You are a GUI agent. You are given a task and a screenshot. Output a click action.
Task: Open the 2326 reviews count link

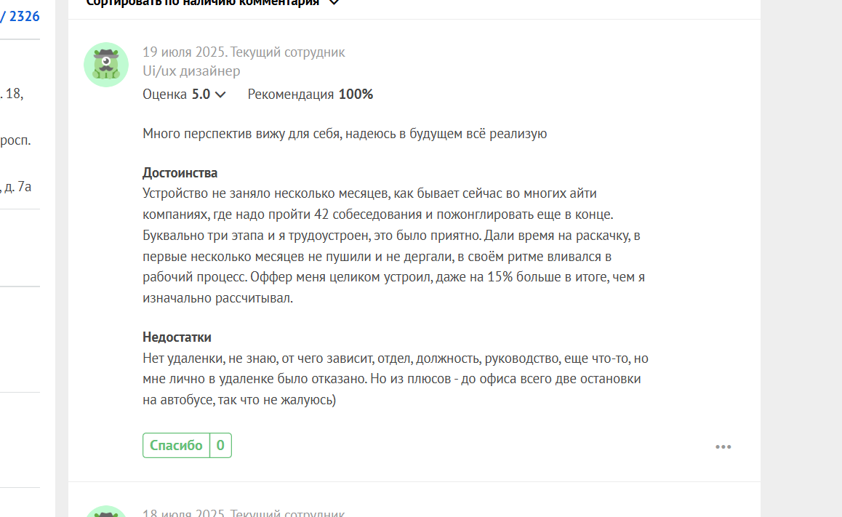pyautogui.click(x=20, y=16)
